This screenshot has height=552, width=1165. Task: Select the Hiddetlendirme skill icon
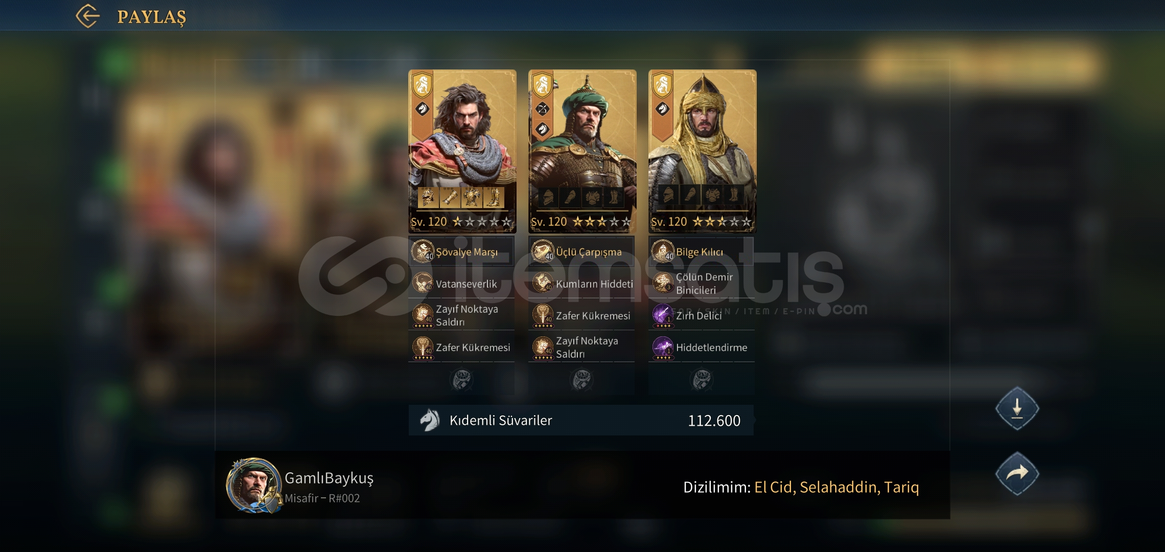tap(663, 348)
